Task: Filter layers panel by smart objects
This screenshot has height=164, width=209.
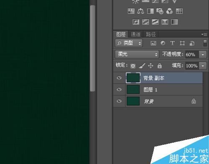Action: [x=192, y=43]
